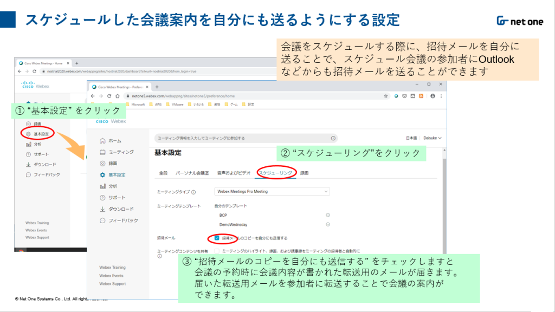Enable ミーティングのハイライト sharing checkbox
555x312 pixels.
tap(217, 251)
